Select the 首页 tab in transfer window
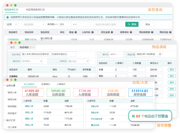 [x=13, y=47]
